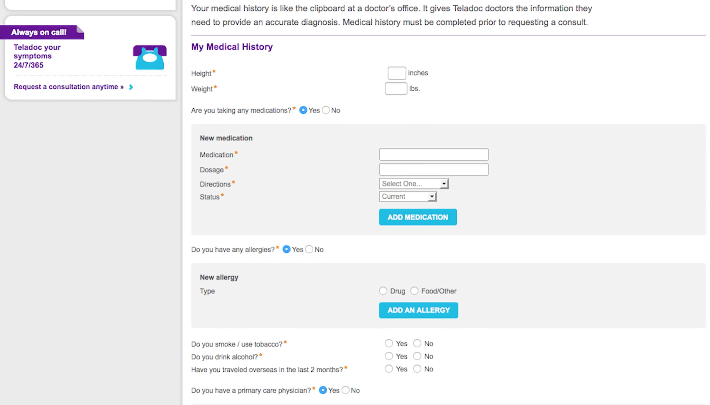Select No for traveled overseas
This screenshot has width=710, height=405.
(x=417, y=369)
